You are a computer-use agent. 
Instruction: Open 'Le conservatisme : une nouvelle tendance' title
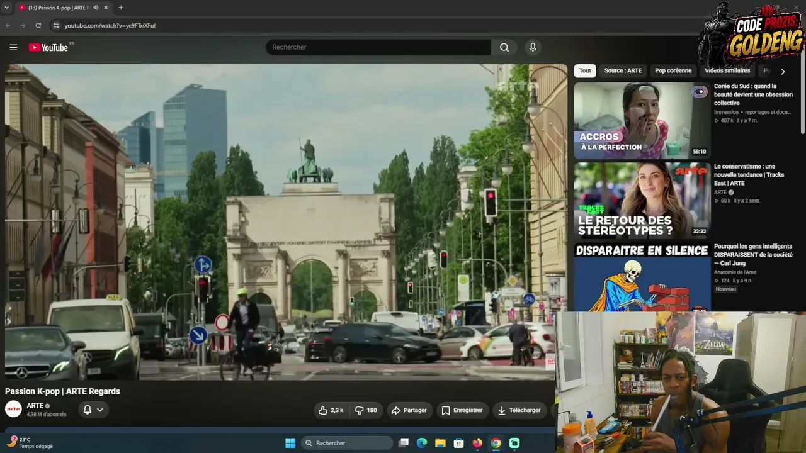(749, 175)
